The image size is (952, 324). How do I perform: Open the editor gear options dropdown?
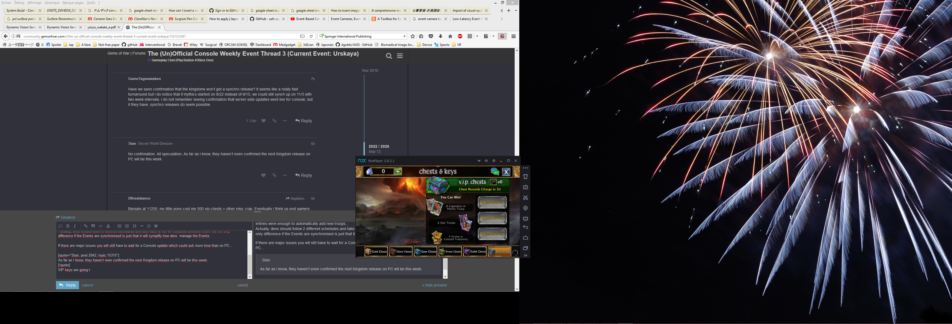[156, 226]
